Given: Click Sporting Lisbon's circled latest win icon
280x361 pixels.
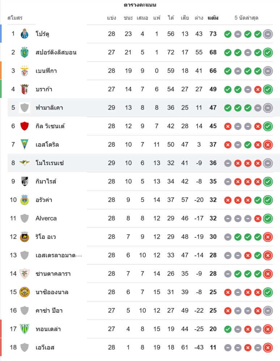Looking at the screenshot, I should pyautogui.click(x=268, y=52).
